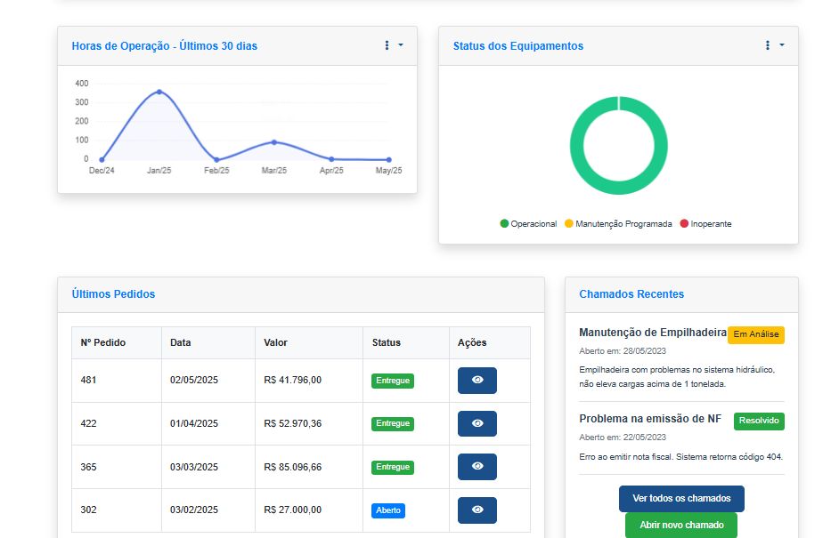Toggle Operacional legend in equipment chart
This screenshot has height=538, width=839.
(x=528, y=224)
